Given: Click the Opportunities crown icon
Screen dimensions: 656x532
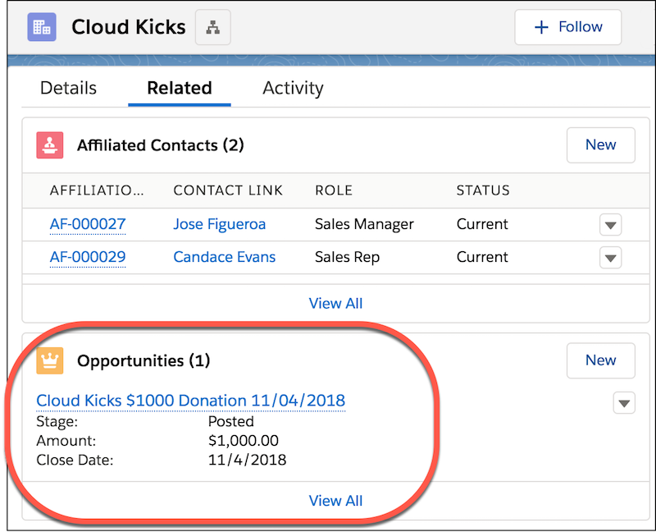Looking at the screenshot, I should click(50, 360).
